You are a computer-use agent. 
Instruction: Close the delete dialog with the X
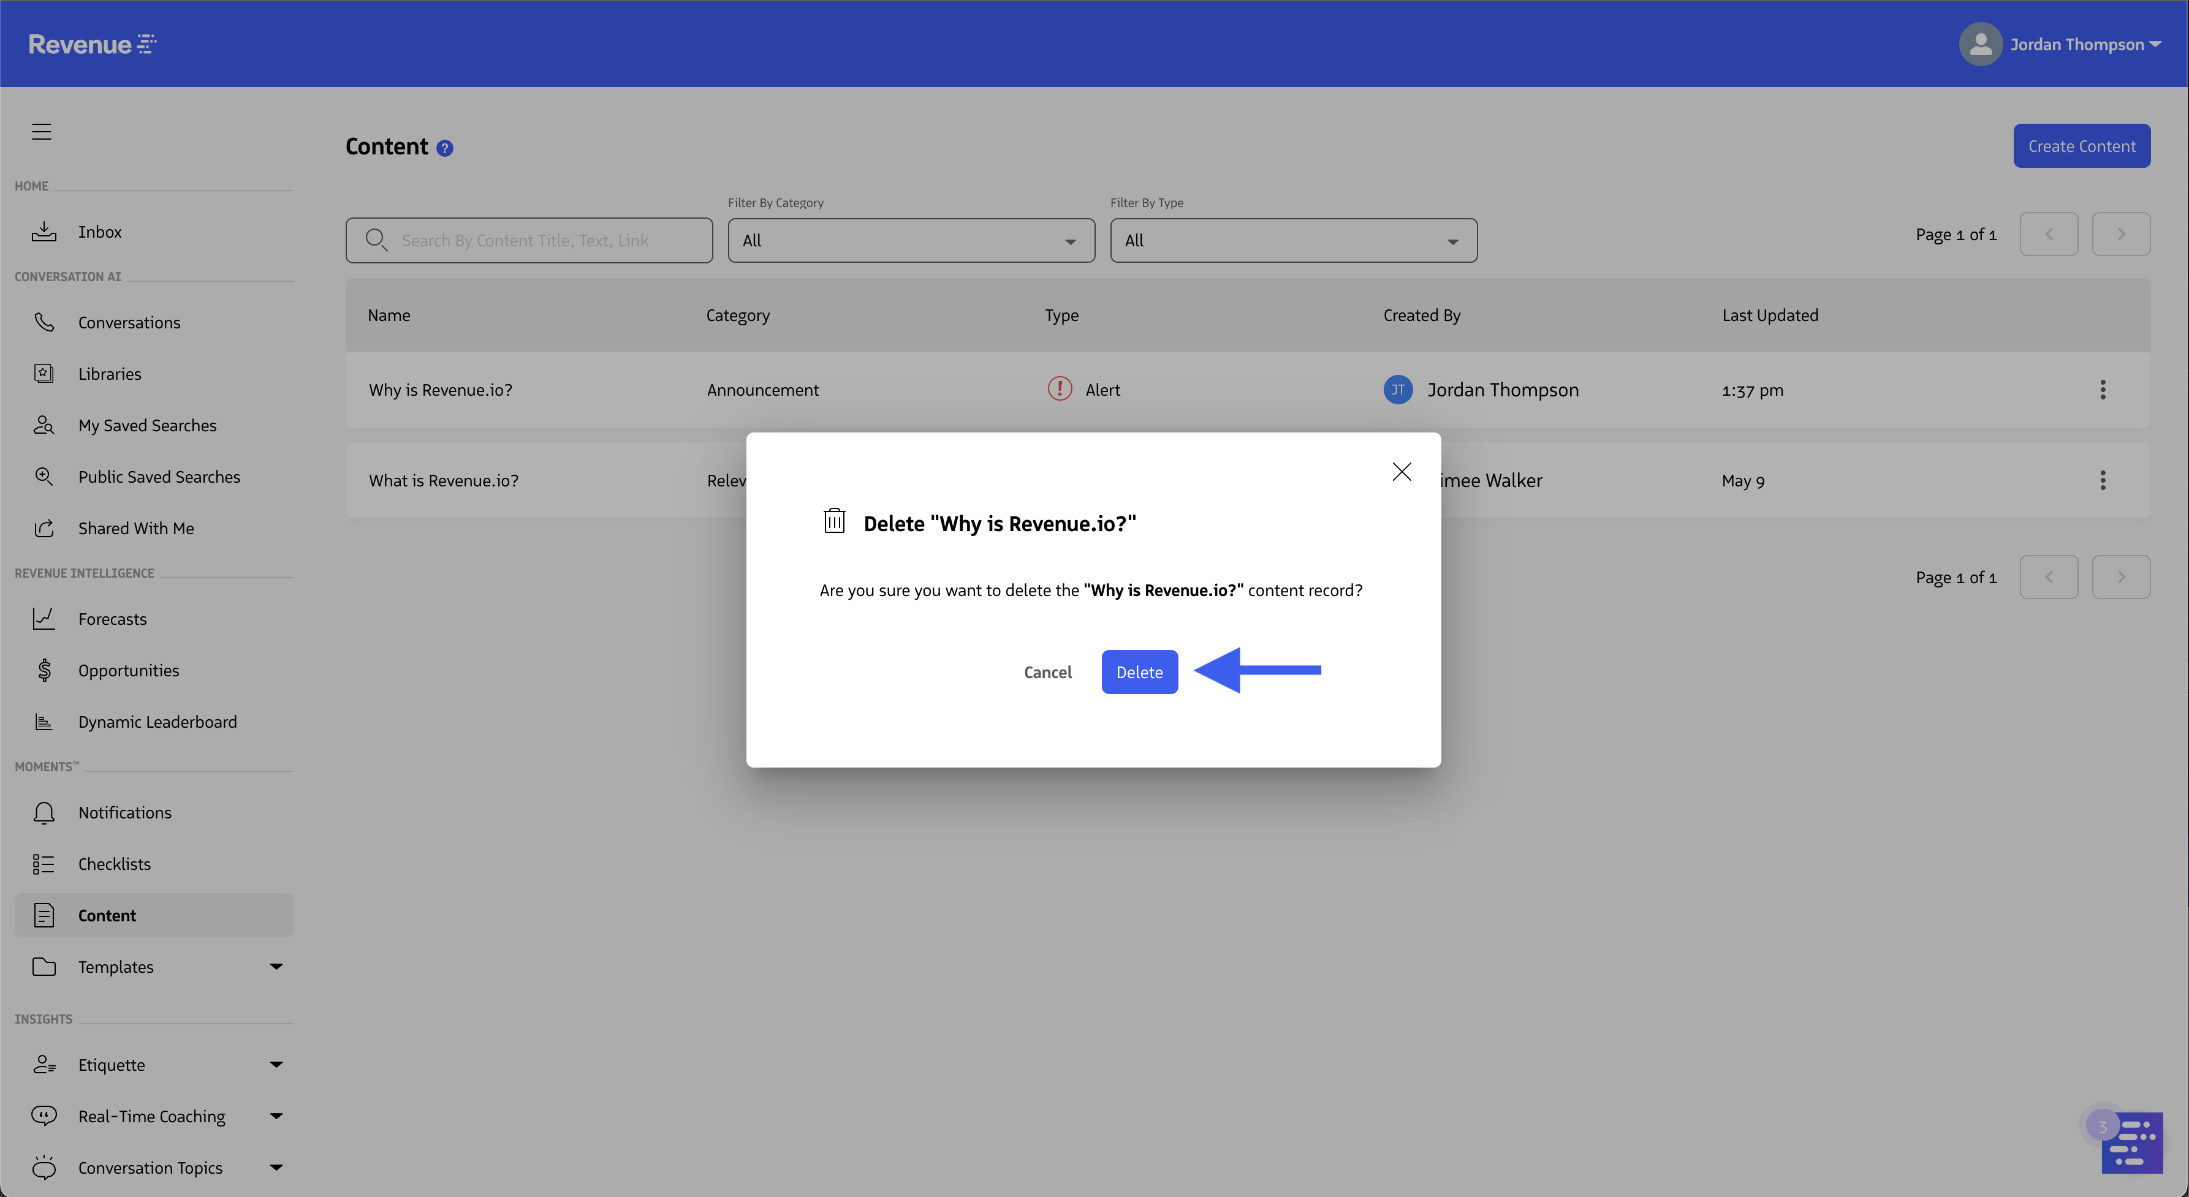point(1402,472)
